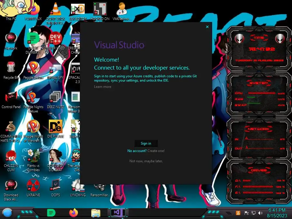Open the money bag COMMUNISTS HATE THIS shortcut

click(x=11, y=132)
